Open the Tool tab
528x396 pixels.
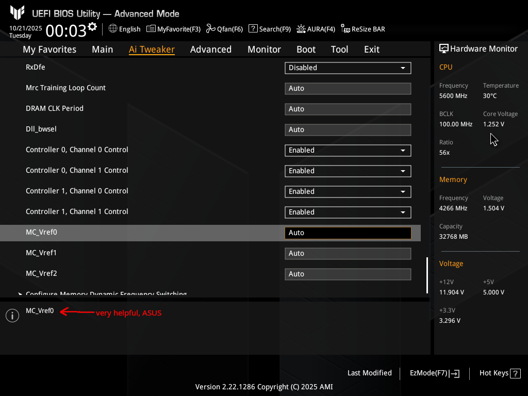(339, 49)
